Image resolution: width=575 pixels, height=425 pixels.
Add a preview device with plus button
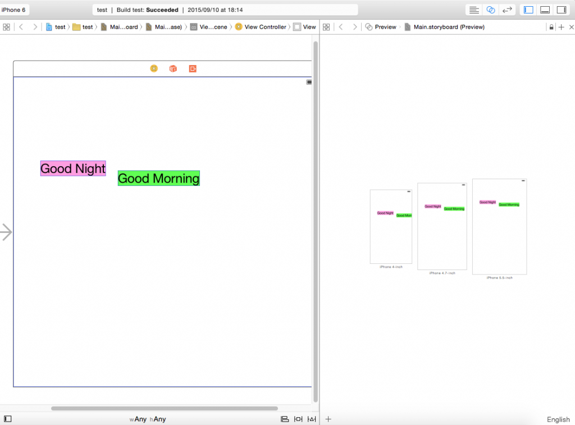coord(328,419)
